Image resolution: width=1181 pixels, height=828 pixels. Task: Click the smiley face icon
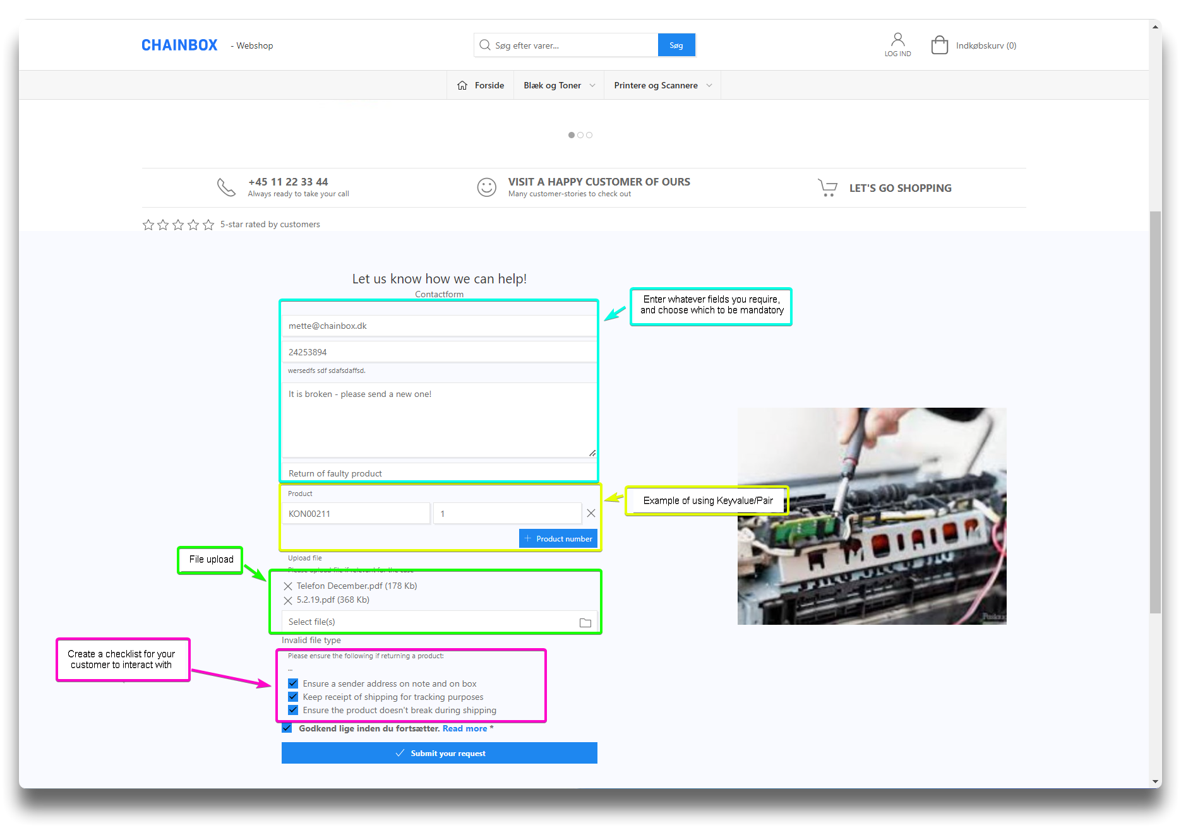point(486,187)
